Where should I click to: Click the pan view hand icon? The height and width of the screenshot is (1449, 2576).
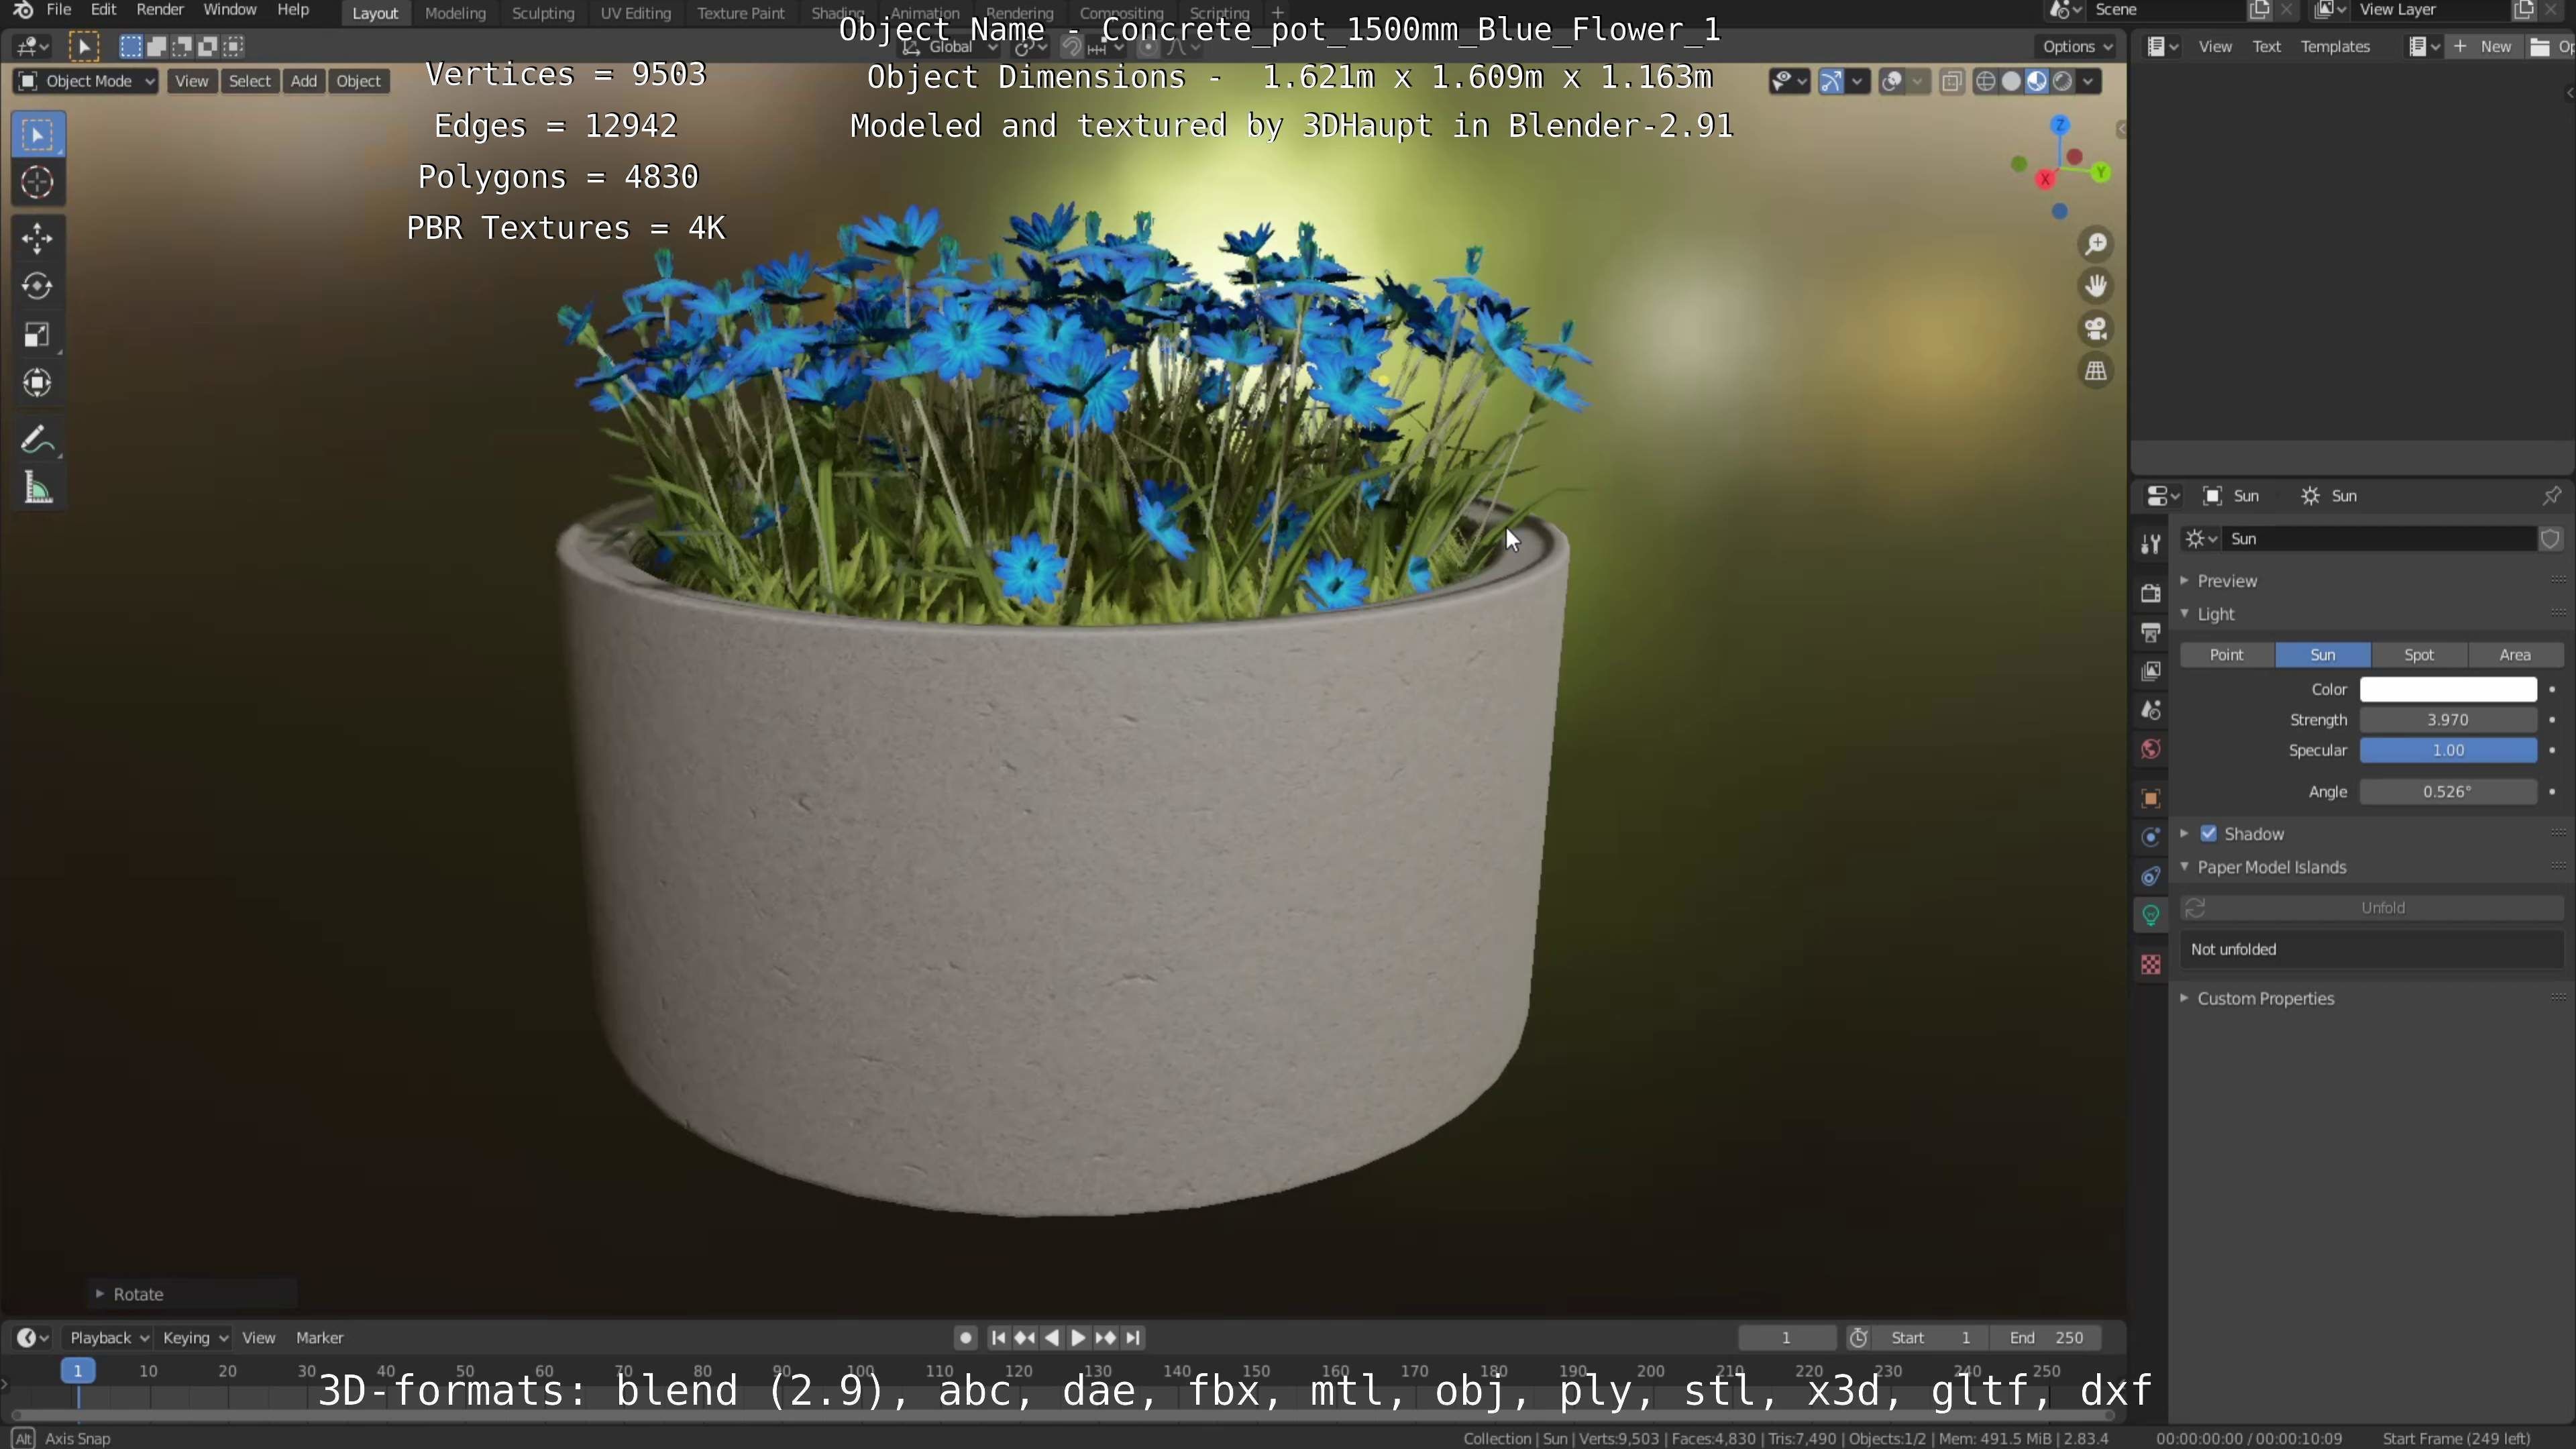click(2095, 286)
